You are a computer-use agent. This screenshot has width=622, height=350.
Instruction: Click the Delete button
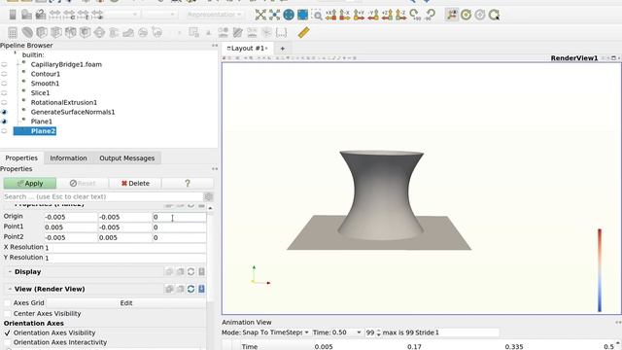[135, 184]
